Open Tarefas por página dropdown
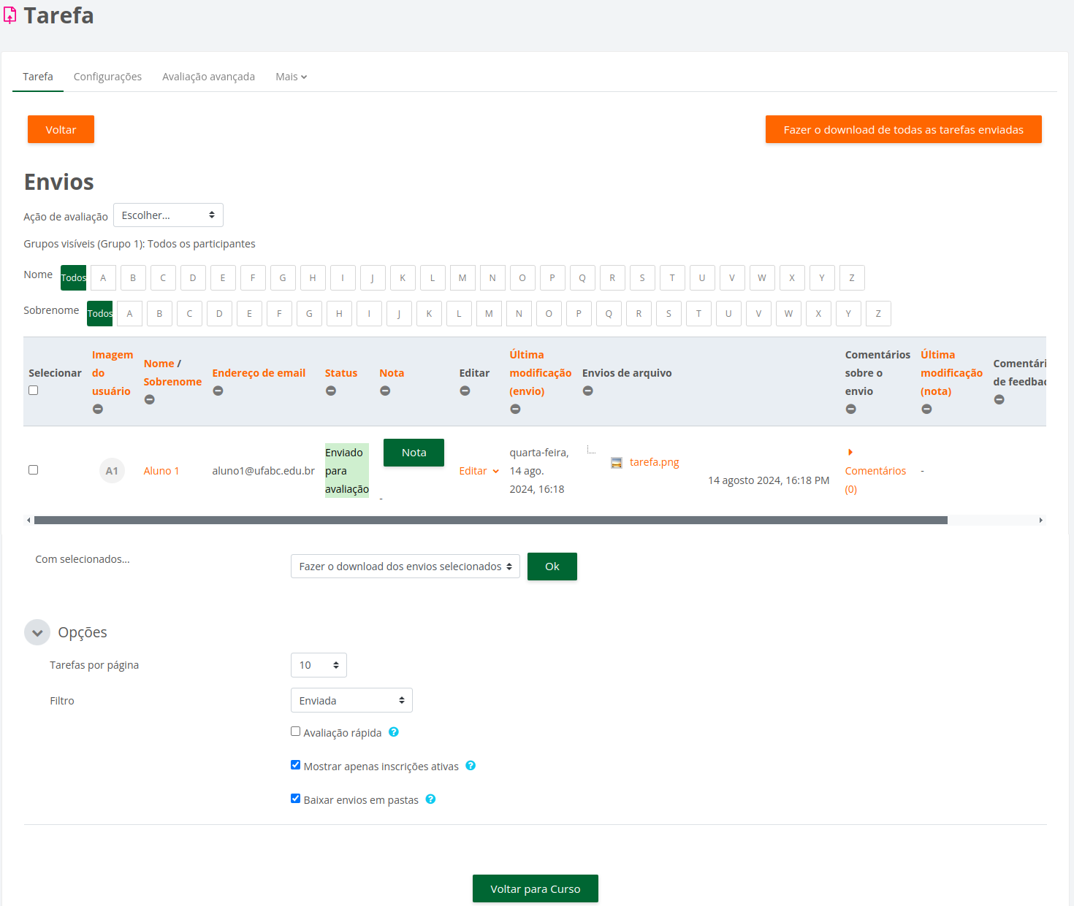The width and height of the screenshot is (1074, 906). [319, 665]
